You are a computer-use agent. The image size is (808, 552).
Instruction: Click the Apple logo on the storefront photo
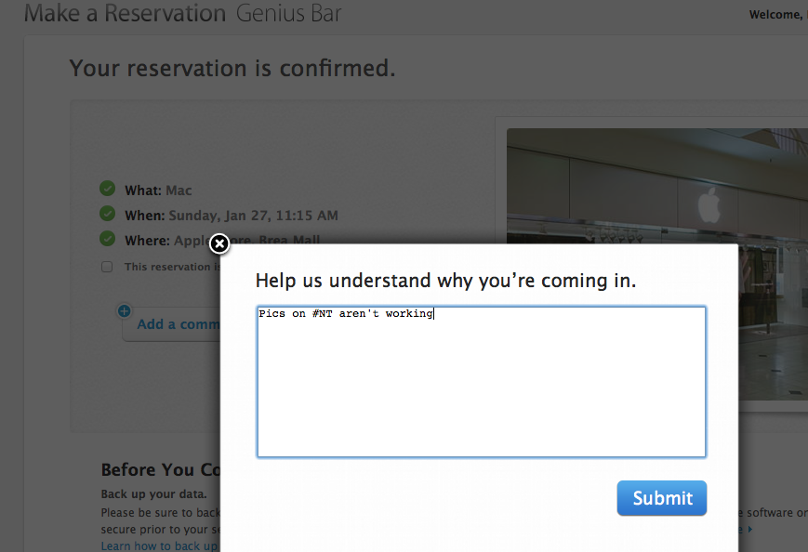709,205
